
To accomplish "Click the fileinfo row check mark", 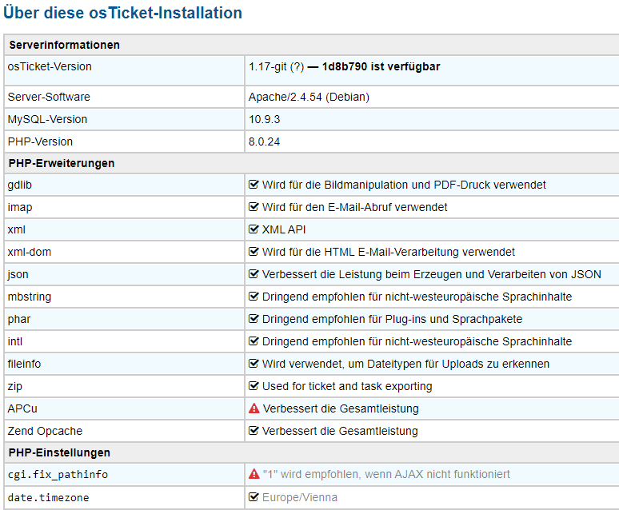I will pyautogui.click(x=254, y=364).
